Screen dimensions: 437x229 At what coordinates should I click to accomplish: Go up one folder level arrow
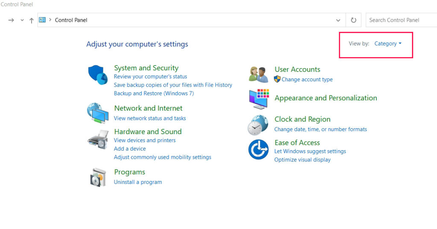(x=32, y=20)
